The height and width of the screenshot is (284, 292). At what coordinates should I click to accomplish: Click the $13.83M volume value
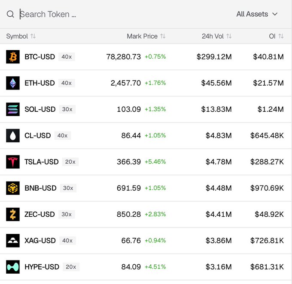pyautogui.click(x=216, y=109)
